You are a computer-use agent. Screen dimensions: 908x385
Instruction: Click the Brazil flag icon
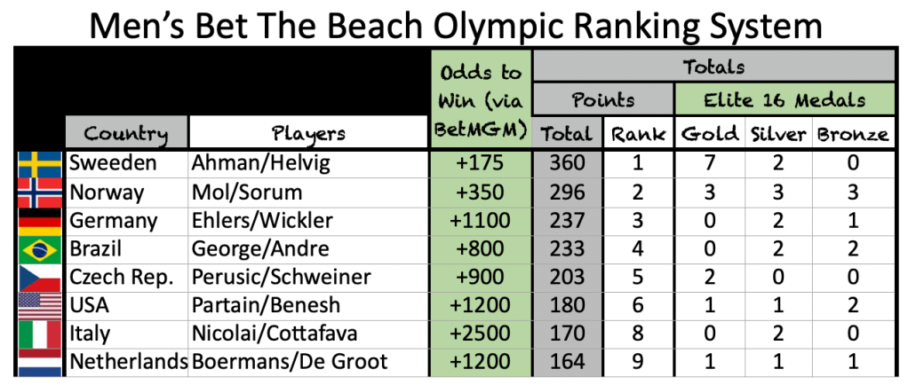tap(40, 249)
